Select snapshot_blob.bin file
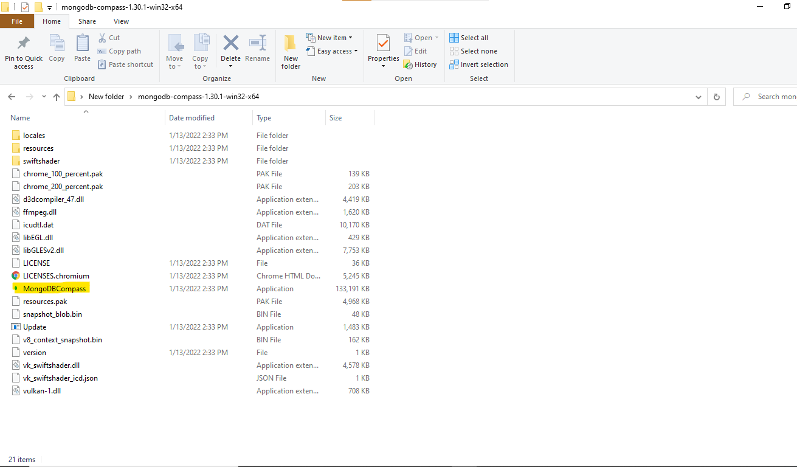797x467 pixels. coord(52,314)
